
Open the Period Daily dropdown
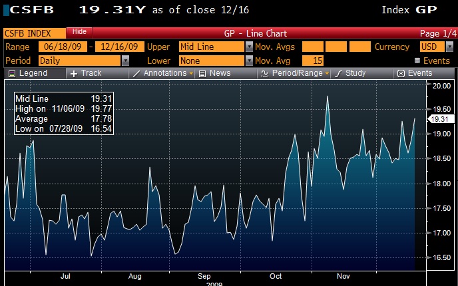point(125,61)
